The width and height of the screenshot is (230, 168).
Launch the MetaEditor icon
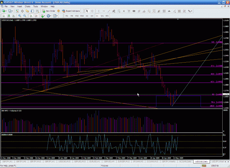pyautogui.click(x=59, y=11)
